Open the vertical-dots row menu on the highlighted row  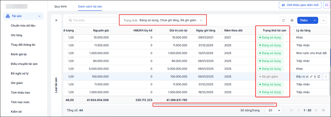pos(326,77)
